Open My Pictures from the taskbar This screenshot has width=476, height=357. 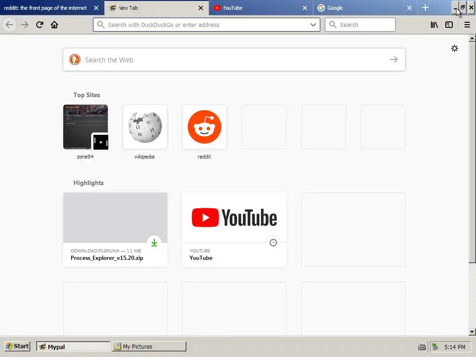point(149,346)
